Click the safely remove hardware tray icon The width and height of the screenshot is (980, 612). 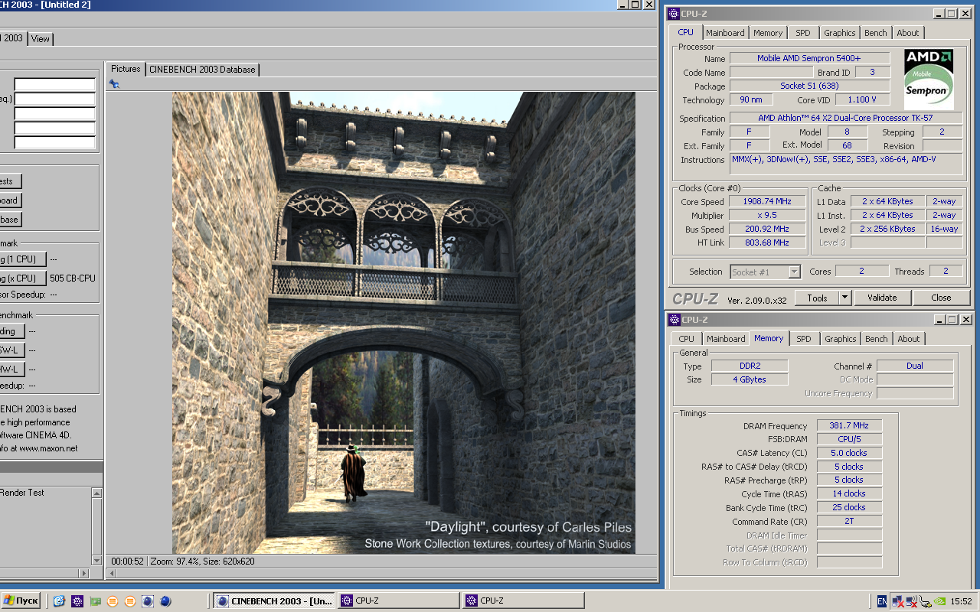[925, 601]
